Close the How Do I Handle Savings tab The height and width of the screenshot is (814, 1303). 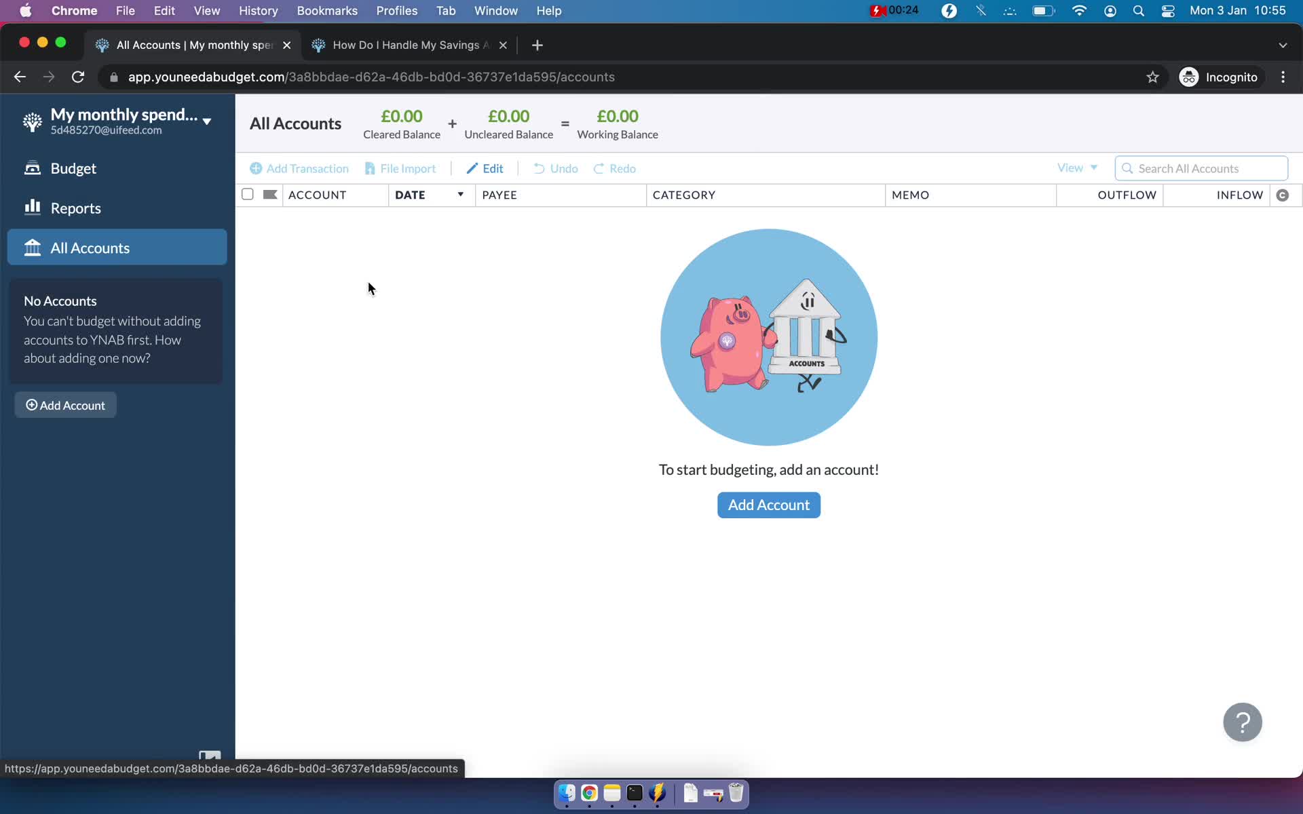(x=503, y=45)
